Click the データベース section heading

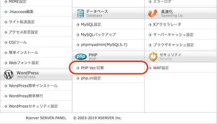point(97,11)
